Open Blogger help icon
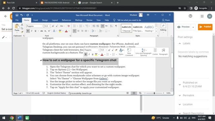 click(x=190, y=16)
